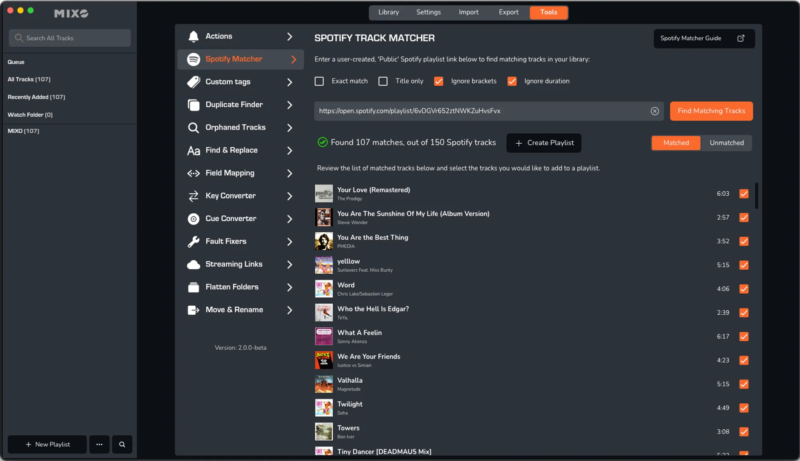Image resolution: width=800 pixels, height=461 pixels.
Task: Uncheck the track Valhalla by Magnetude
Action: click(x=744, y=384)
